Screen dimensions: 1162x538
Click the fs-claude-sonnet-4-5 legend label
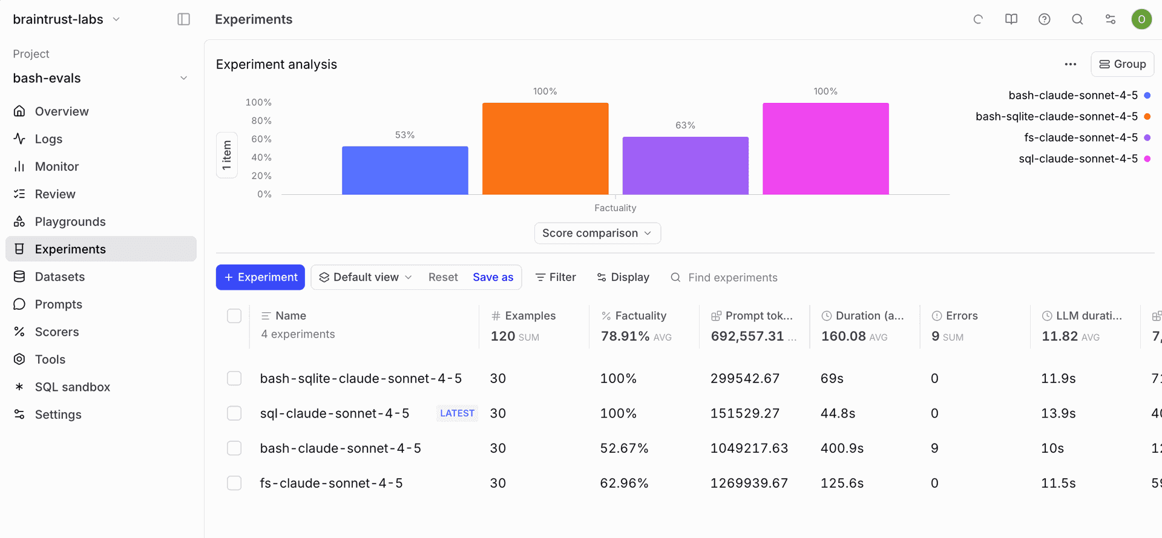pos(1081,137)
